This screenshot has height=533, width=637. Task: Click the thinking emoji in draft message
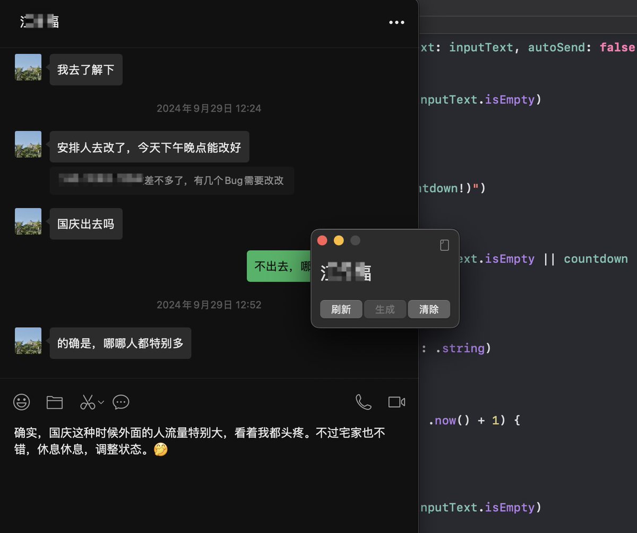tap(161, 450)
